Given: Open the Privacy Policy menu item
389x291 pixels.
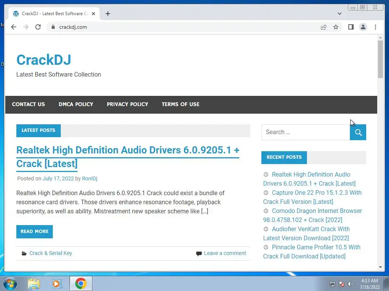Looking at the screenshot, I should click(x=128, y=105).
